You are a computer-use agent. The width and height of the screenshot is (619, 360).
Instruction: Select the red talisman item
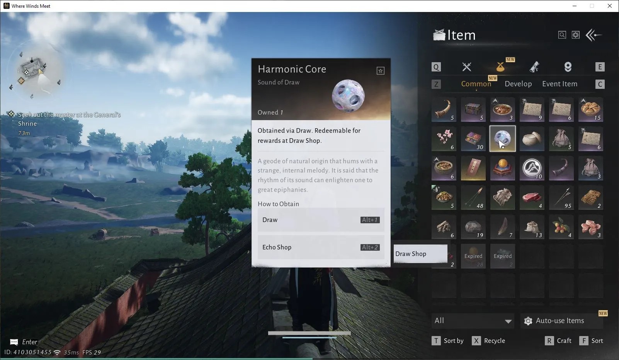coord(473,168)
